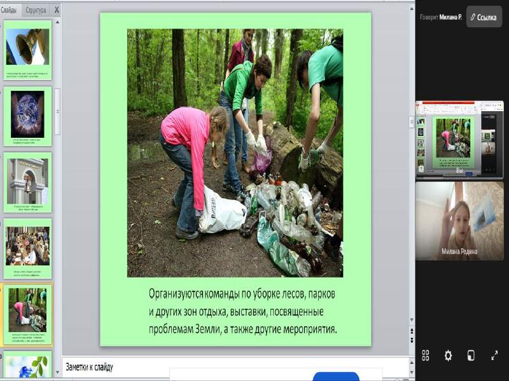The image size is (509, 381).
Task: Click the Говорит Милана Р. speaker label
Action: tap(440, 17)
